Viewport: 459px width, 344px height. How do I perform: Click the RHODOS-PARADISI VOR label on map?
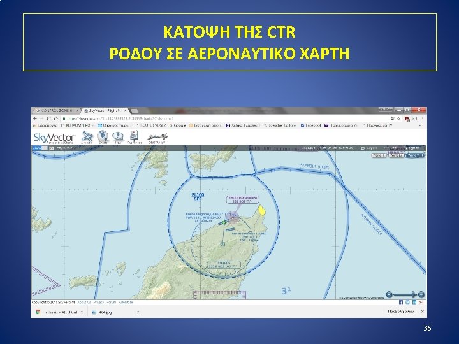tap(242, 199)
